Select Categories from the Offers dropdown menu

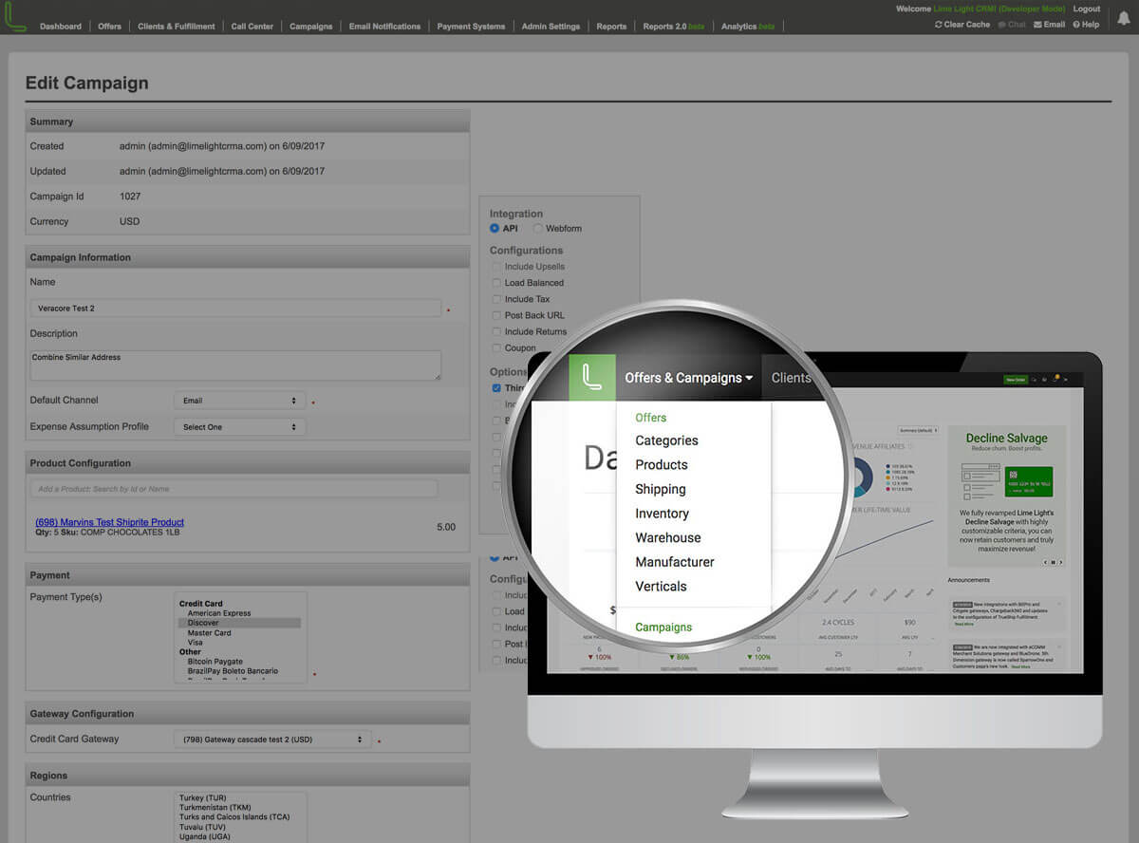(666, 440)
